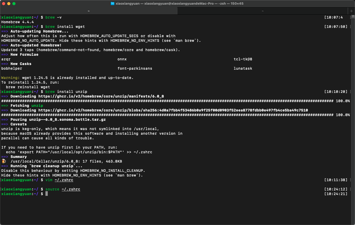This screenshot has height=225, width=355.
Task: Click the timestamp [10:07:50]
Action: 336,27
